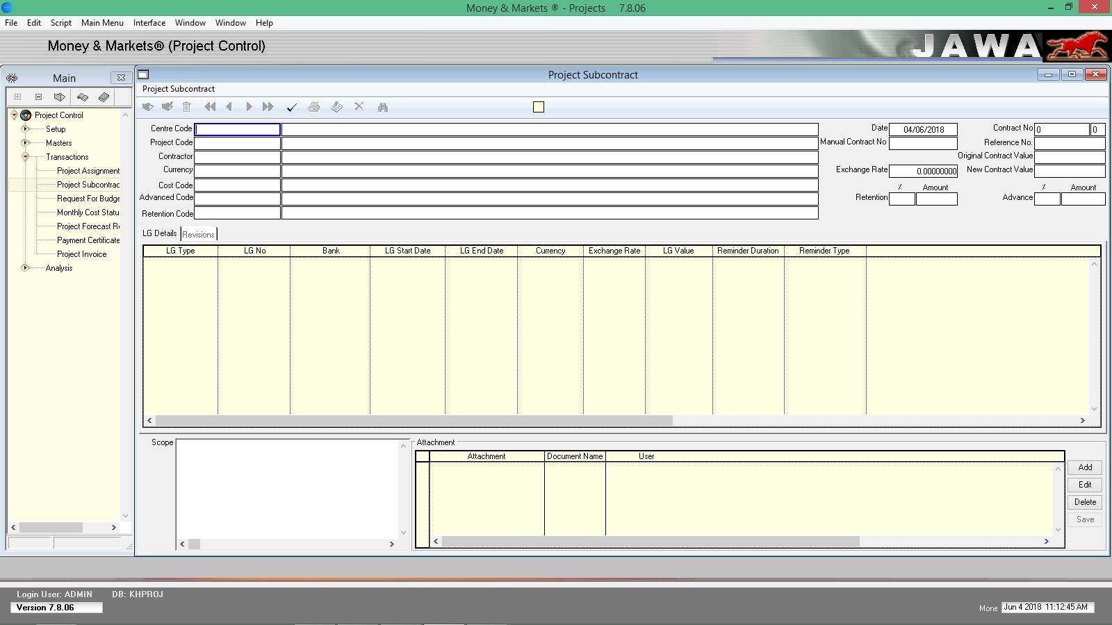1112x625 pixels.
Task: Expand the Analysis tree node
Action: click(25, 268)
